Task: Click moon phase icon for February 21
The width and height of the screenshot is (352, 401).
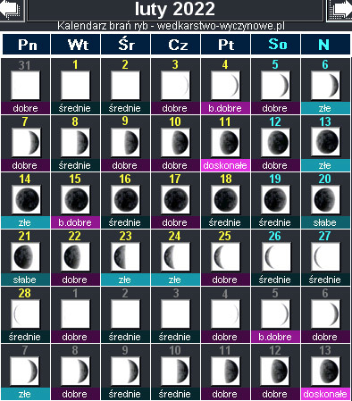Action: coord(25,256)
